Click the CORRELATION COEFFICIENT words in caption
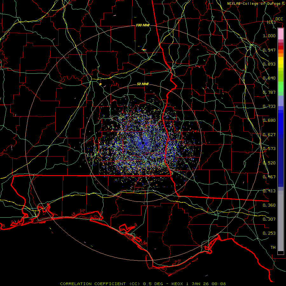 pos(93,284)
